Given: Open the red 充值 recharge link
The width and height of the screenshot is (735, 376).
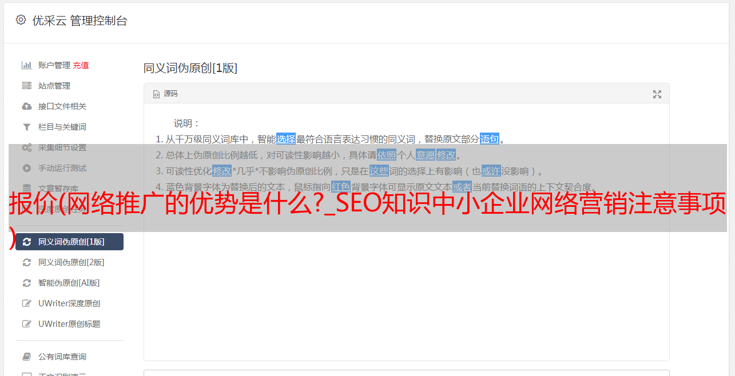Looking at the screenshot, I should (81, 65).
